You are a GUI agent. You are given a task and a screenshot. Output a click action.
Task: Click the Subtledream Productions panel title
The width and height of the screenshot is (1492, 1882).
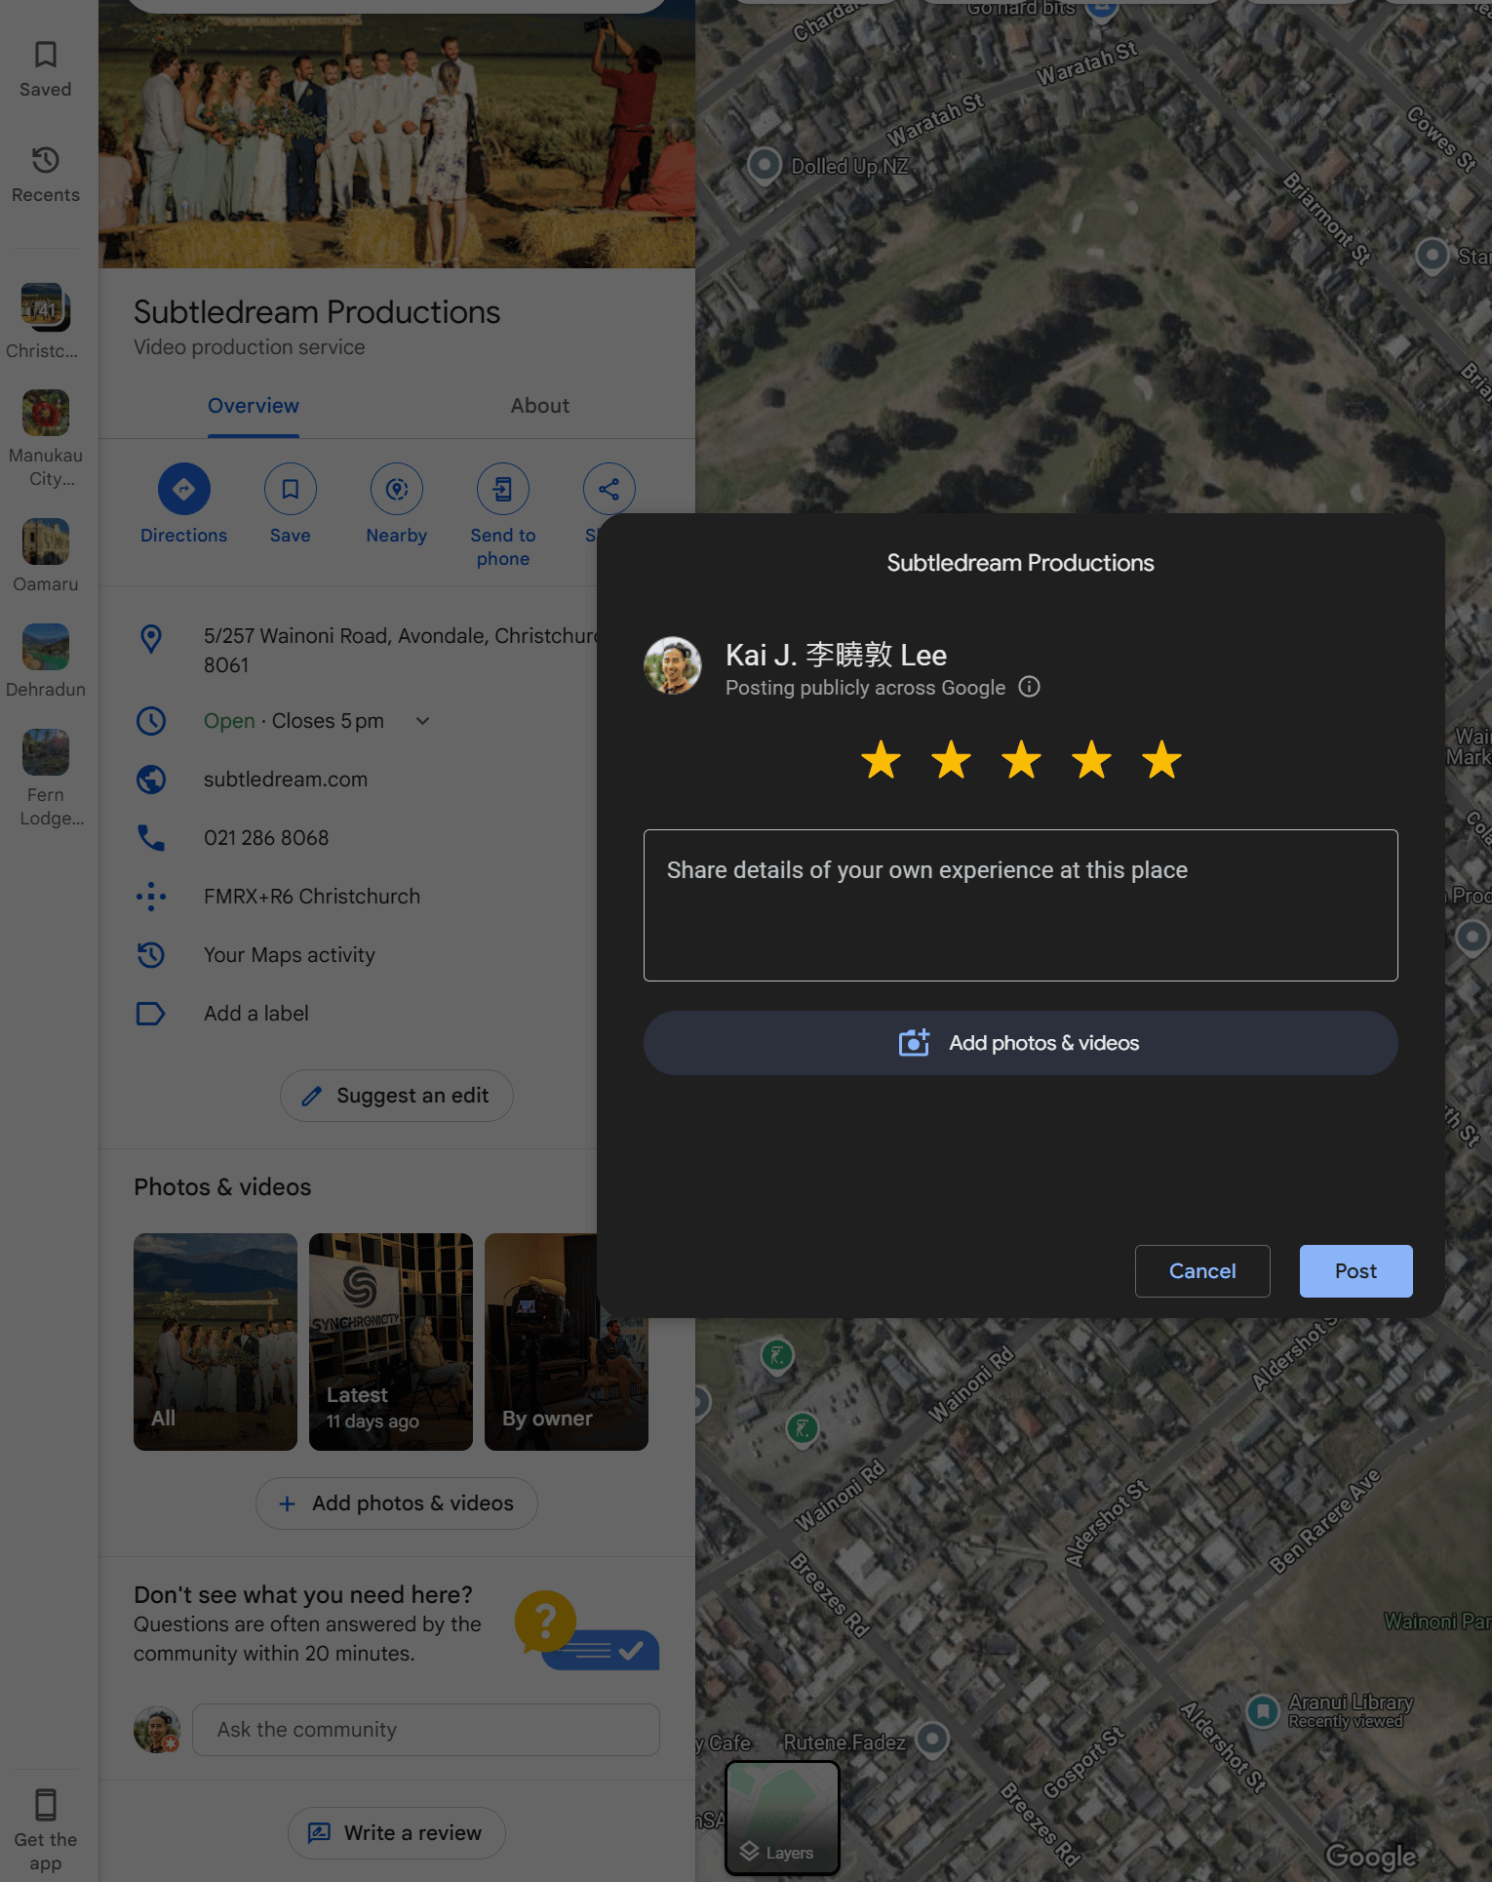[x=317, y=312]
